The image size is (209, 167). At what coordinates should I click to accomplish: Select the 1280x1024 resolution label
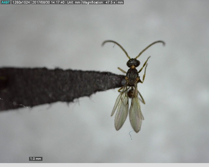tap(21, 2)
